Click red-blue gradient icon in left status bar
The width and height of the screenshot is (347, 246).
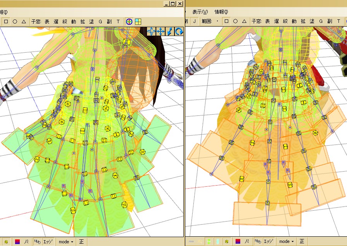coord(17,242)
